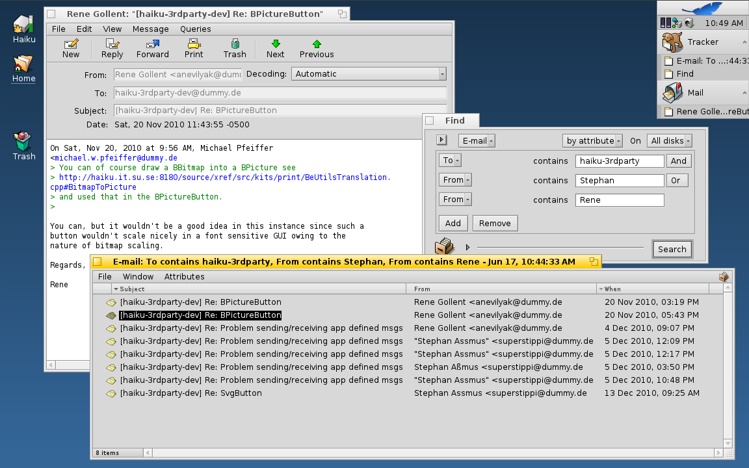Click the Remove button in Find
This screenshot has width=749, height=468.
(x=495, y=223)
